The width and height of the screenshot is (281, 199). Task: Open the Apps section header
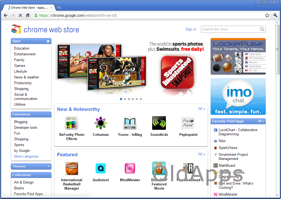pyautogui.click(x=31, y=41)
